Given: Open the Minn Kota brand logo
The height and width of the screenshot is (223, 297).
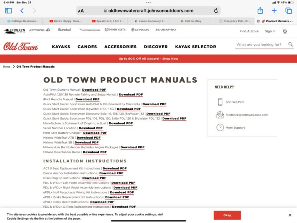Looking at the screenshot, I should [x=115, y=30].
